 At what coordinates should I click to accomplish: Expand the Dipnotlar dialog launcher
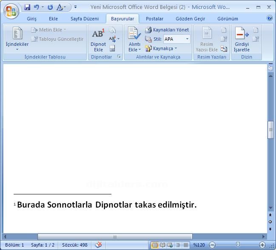click(119, 57)
